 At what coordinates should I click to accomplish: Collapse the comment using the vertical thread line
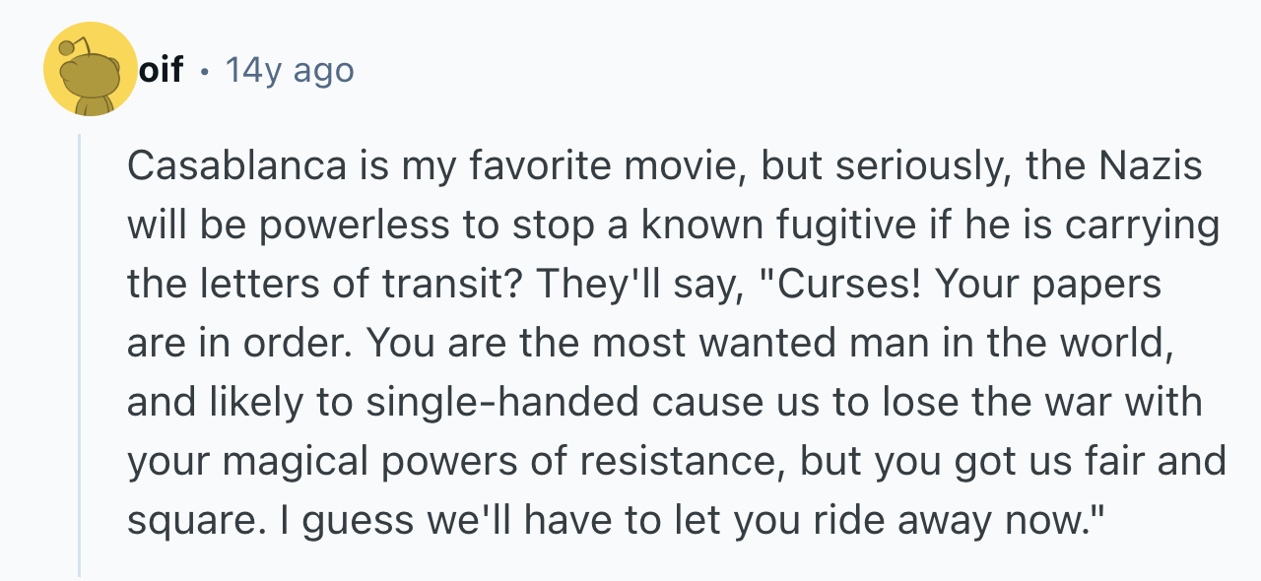[x=79, y=355]
